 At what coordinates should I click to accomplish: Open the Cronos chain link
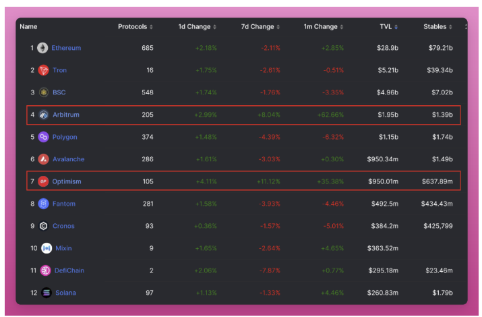(63, 226)
